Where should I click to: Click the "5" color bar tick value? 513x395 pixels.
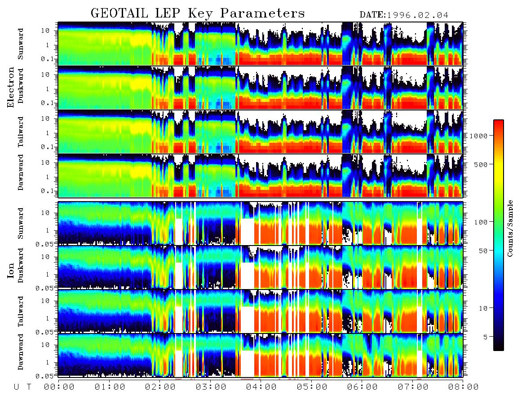pyautogui.click(x=486, y=337)
